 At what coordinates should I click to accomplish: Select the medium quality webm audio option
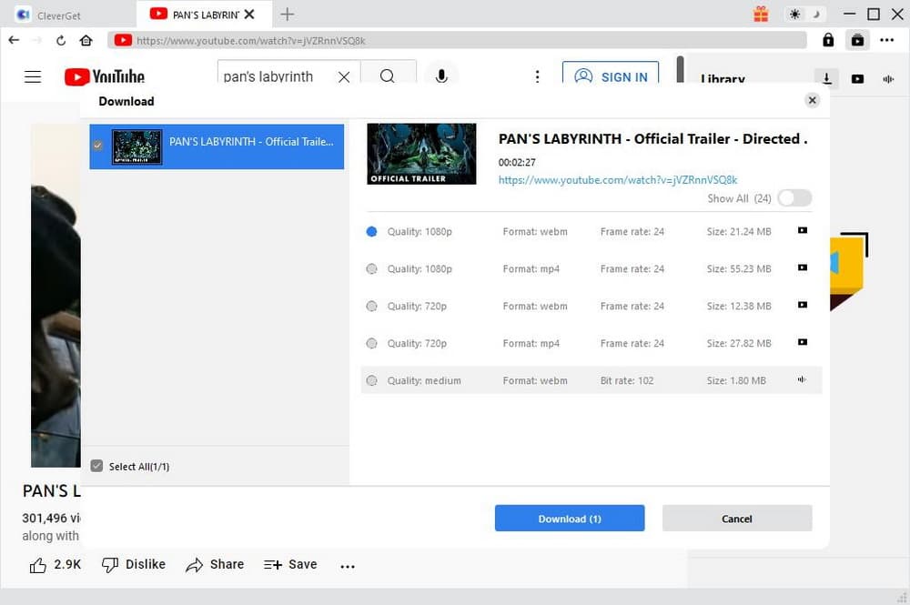tap(371, 381)
